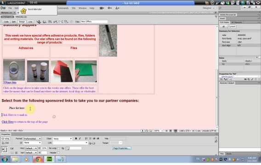Image resolution: width=261 pixels, height=165 pixels.
Task: Select the HTML properties mode button
Action: click(6, 139)
